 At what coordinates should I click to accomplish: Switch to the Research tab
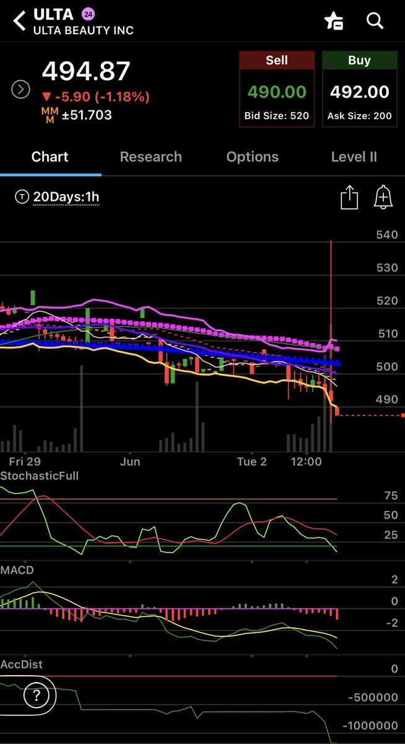pyautogui.click(x=151, y=157)
